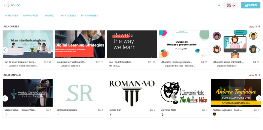Click imc AG channel logo icon
263x130 pixels.
pyautogui.click(x=110, y=66)
